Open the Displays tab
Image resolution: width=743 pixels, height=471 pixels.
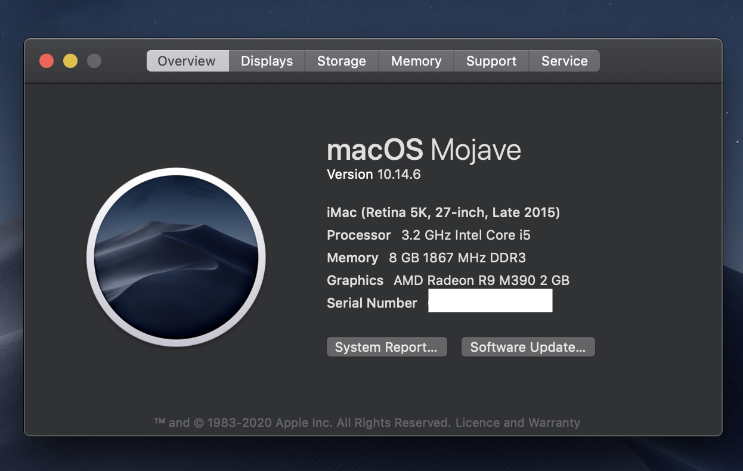pyautogui.click(x=267, y=61)
